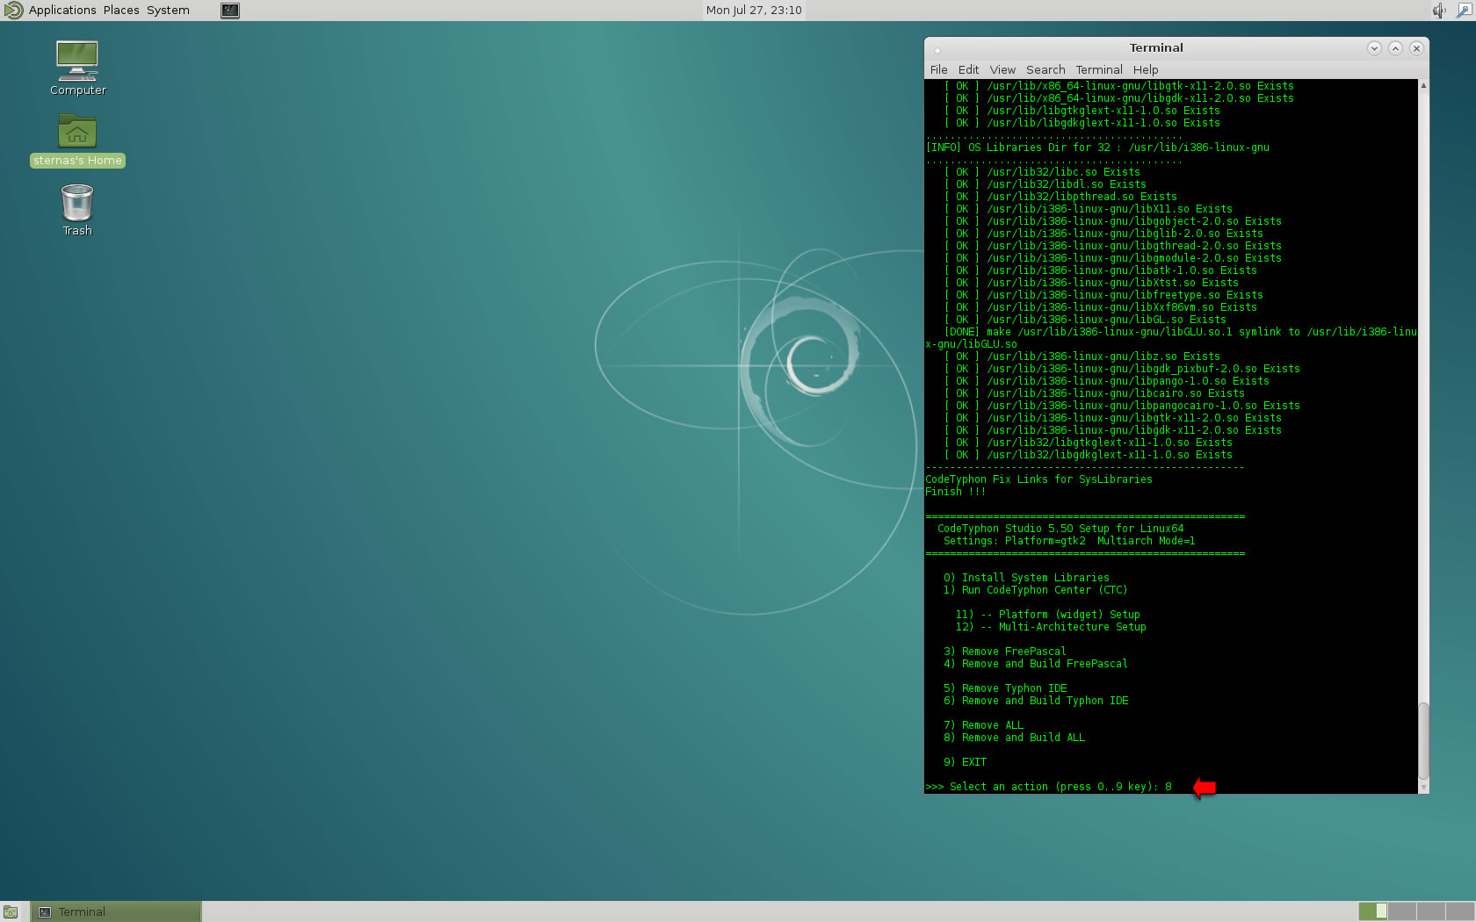Image resolution: width=1476 pixels, height=922 pixels.
Task: Click the terminal scrollbar down arrow
Action: coord(1423,788)
